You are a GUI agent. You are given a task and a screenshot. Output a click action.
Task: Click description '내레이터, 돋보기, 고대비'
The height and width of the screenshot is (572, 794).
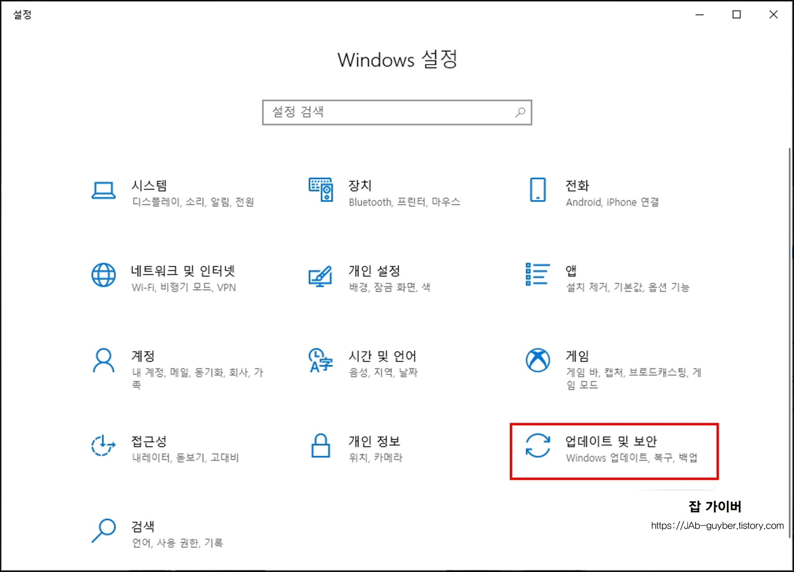point(186,458)
